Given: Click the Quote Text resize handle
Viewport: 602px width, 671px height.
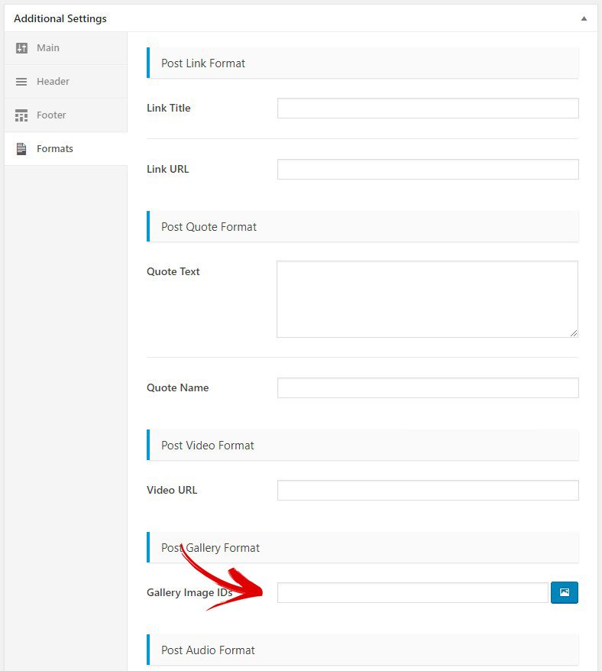Looking at the screenshot, I should [574, 333].
